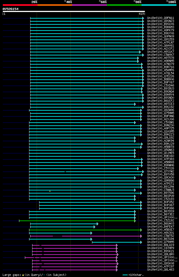Click the UniRef100_A7PLN7 entry
Viewport: 179px width, 277px height.
[161, 43]
